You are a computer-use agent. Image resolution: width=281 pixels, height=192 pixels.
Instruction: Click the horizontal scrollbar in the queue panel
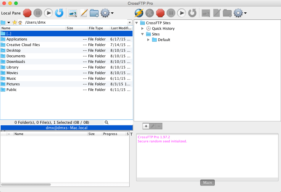click(26, 185)
